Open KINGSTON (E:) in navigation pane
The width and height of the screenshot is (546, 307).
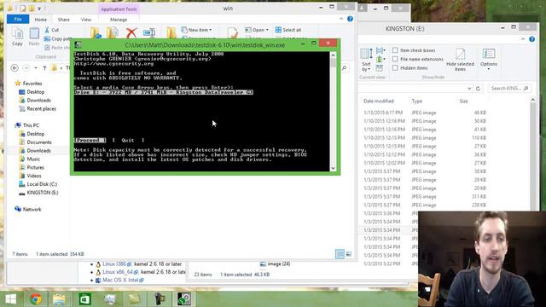point(43,193)
